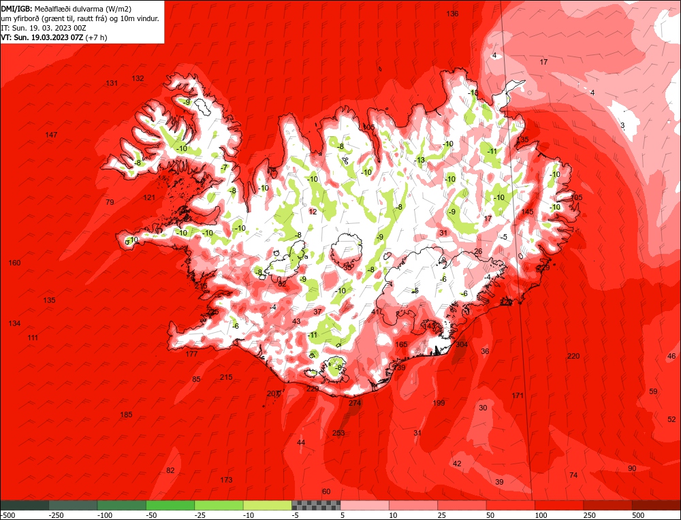The image size is (681, 520).
Task: Click the yellow-green swatch between -10 and -5
Action: click(x=268, y=505)
